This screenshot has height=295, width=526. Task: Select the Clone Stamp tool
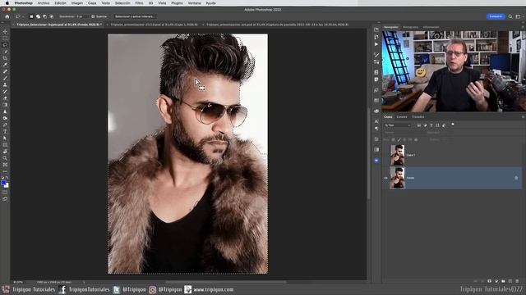tap(5, 85)
